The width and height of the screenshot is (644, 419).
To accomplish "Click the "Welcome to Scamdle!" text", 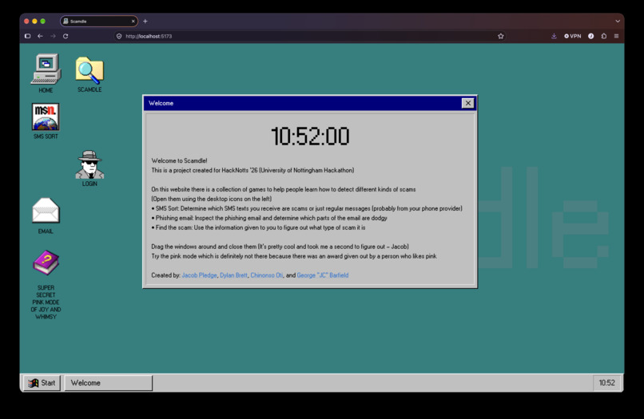I will pyautogui.click(x=179, y=161).
